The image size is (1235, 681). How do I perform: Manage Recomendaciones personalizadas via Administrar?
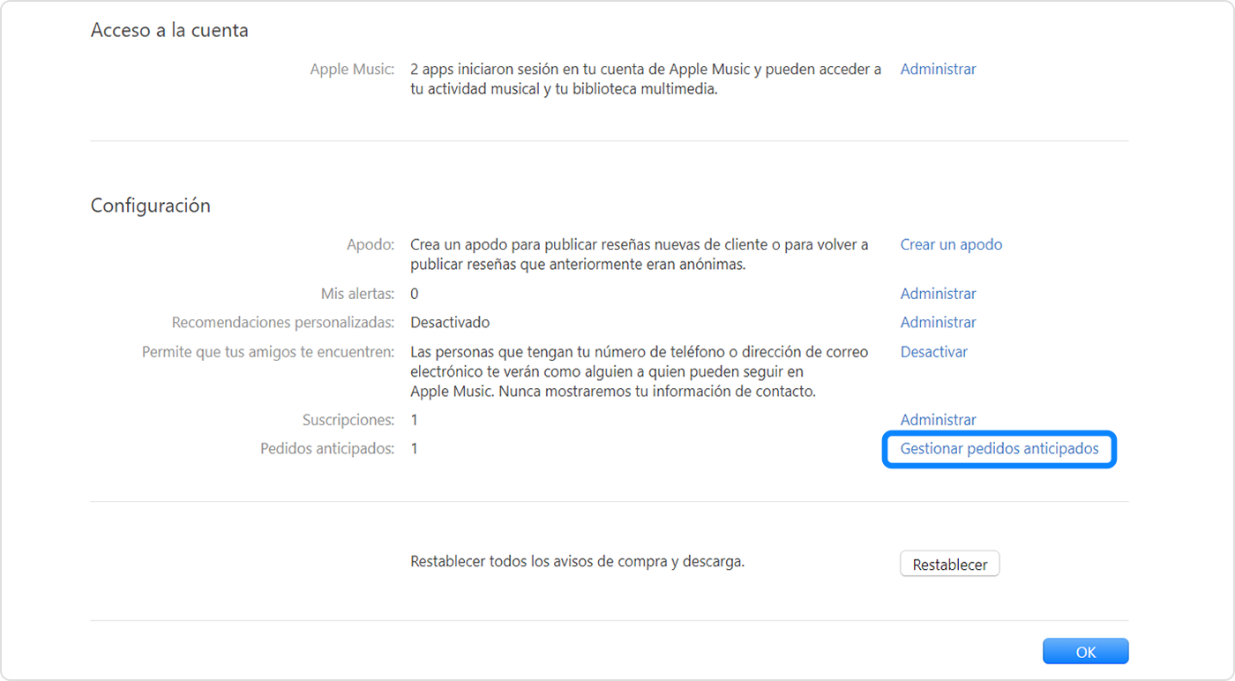click(x=938, y=322)
